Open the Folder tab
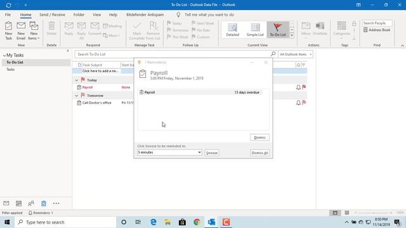406x228 pixels. point(79,15)
